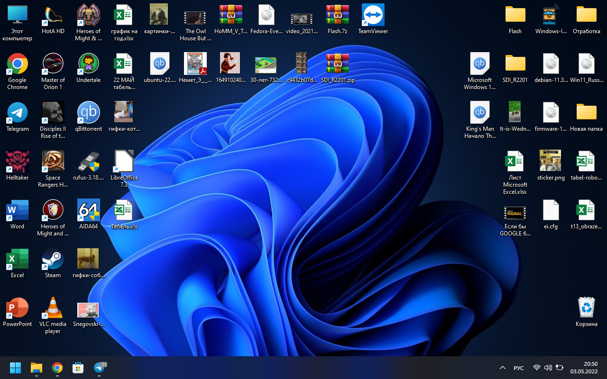Open File Explorer from taskbar
This screenshot has height=379, width=607.
(x=37, y=368)
